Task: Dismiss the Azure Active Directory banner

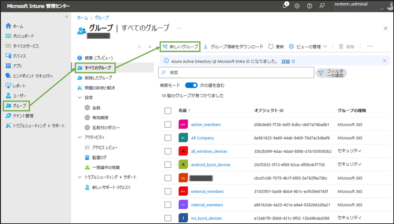Action: 384,61
